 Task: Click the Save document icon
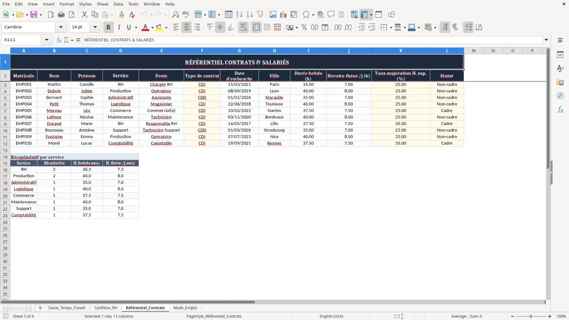[34, 15]
